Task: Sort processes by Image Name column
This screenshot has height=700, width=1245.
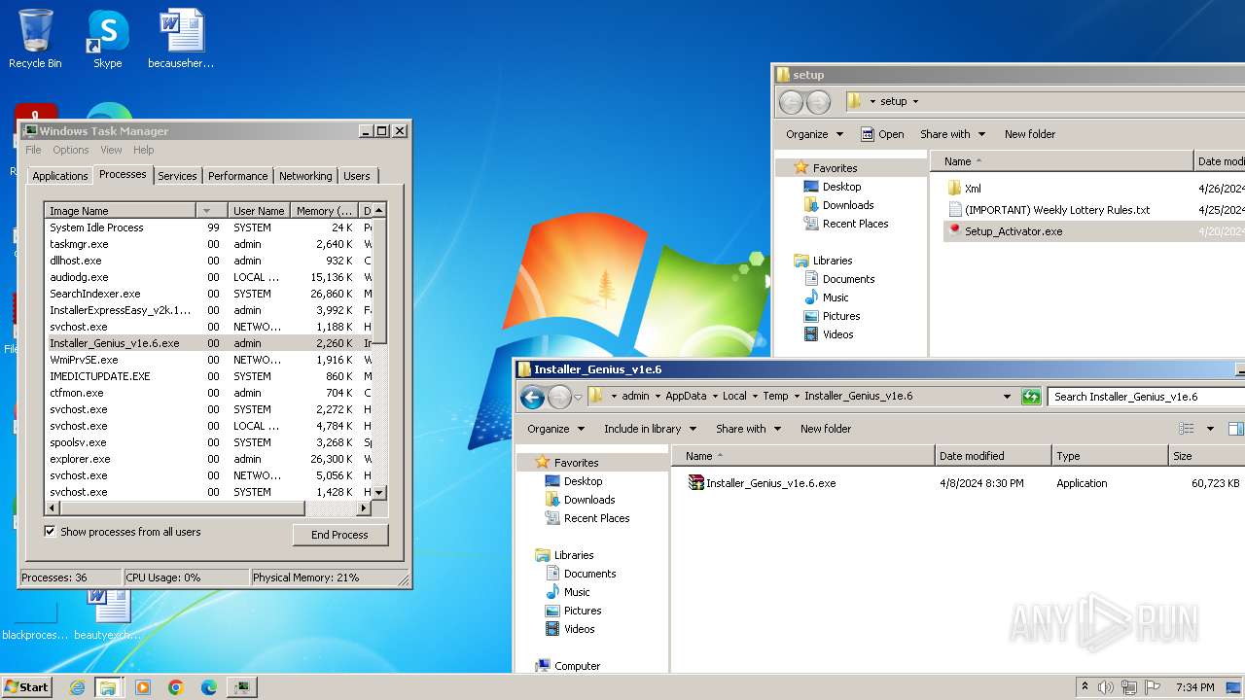Action: coord(120,211)
